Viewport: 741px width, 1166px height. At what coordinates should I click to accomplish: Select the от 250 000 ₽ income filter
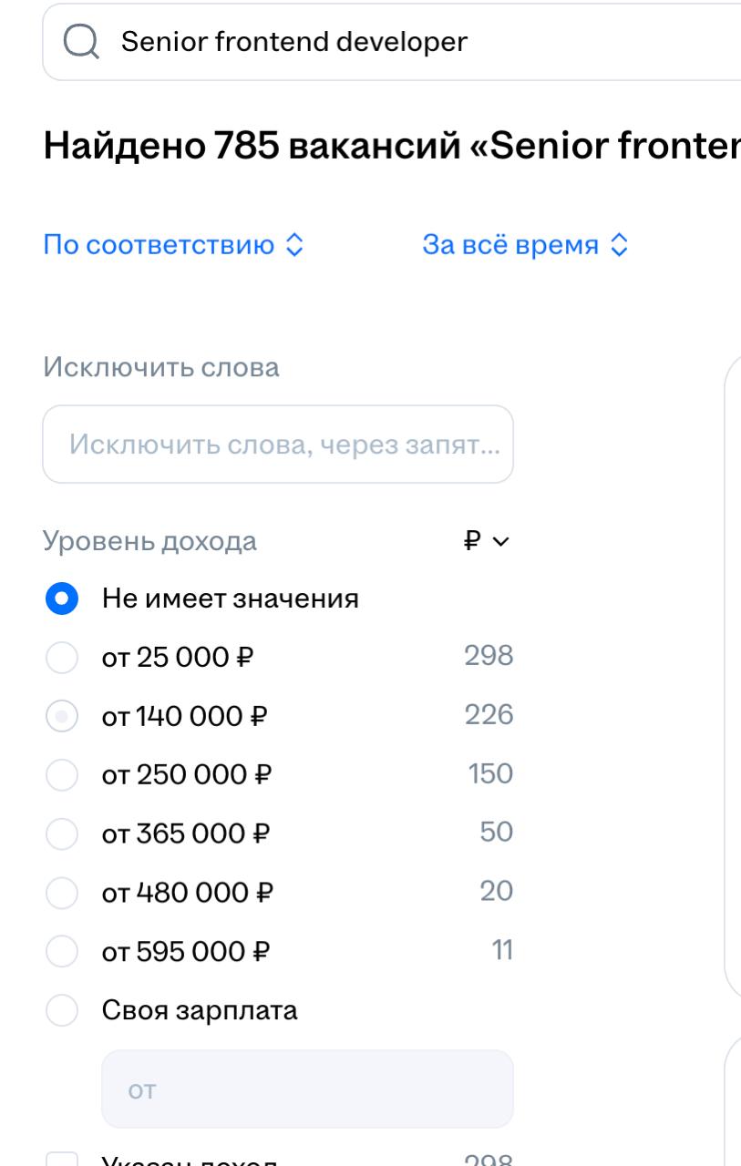(x=62, y=775)
